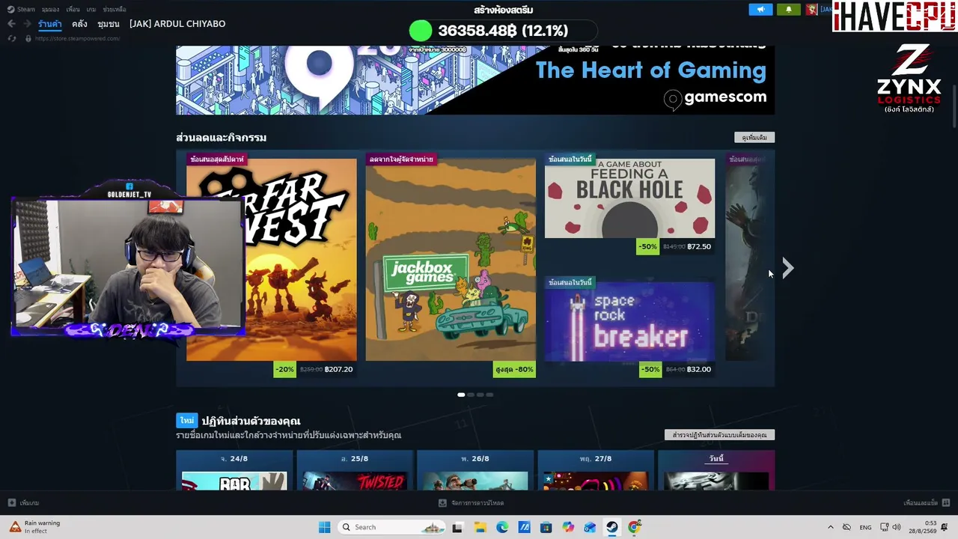Expand the hidden system tray icons chevron
The width and height of the screenshot is (958, 539).
(830, 527)
